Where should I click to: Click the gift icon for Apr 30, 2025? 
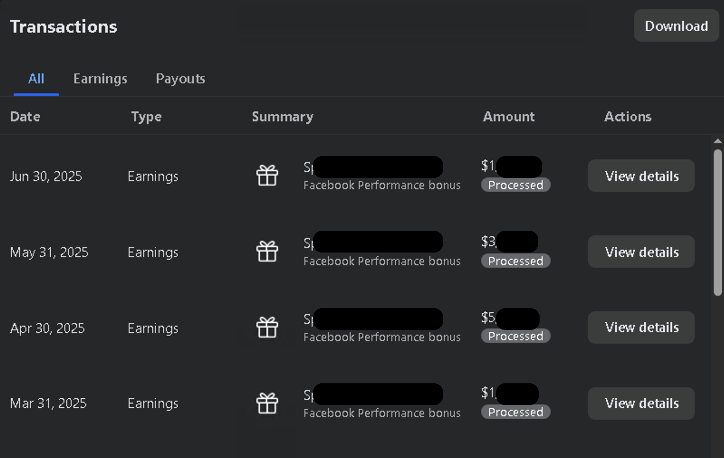267,327
